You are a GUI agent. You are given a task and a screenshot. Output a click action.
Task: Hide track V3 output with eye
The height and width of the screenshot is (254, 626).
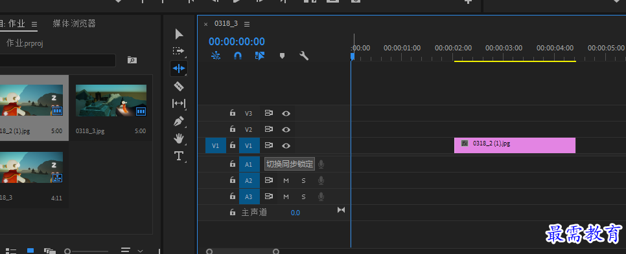click(x=286, y=114)
